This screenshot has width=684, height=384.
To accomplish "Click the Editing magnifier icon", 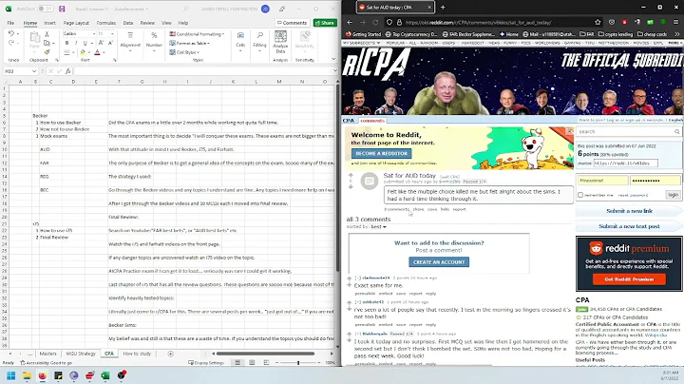I will coord(259,36).
